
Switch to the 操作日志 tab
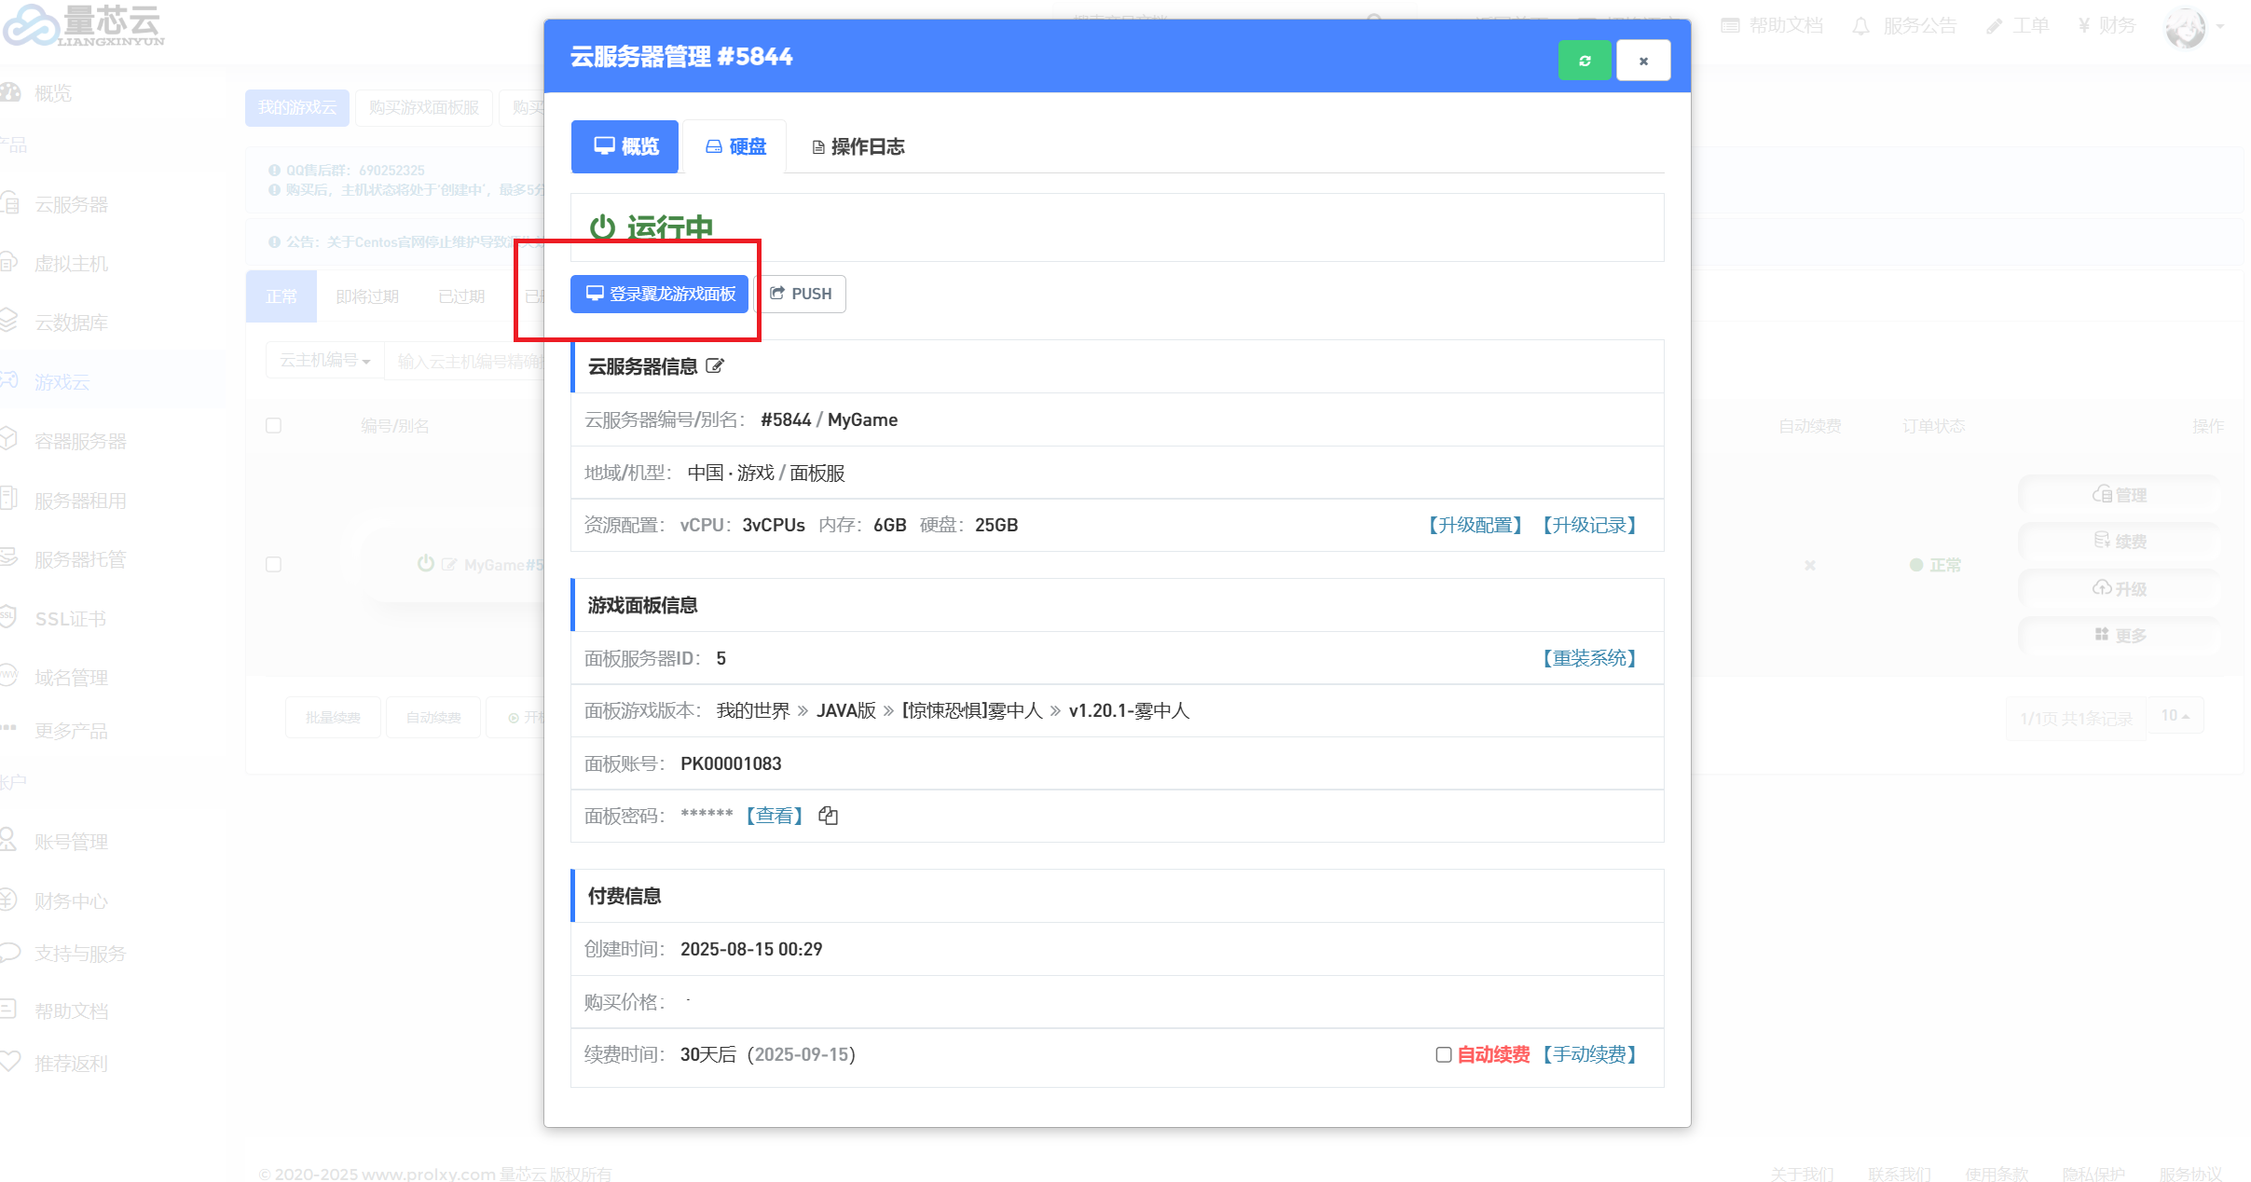858,146
